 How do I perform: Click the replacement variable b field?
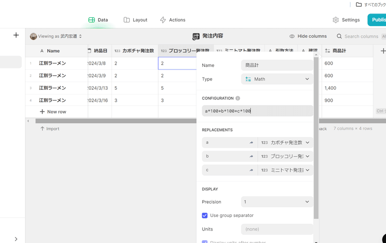tap(230, 156)
